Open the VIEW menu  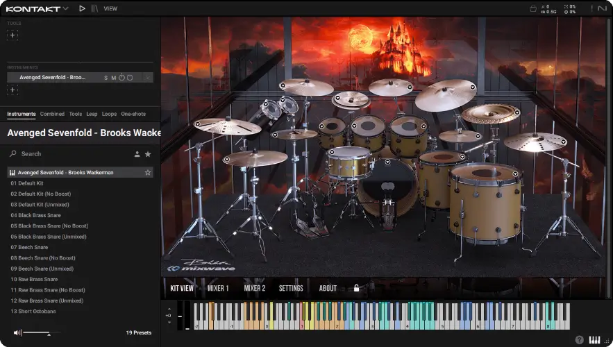click(110, 8)
